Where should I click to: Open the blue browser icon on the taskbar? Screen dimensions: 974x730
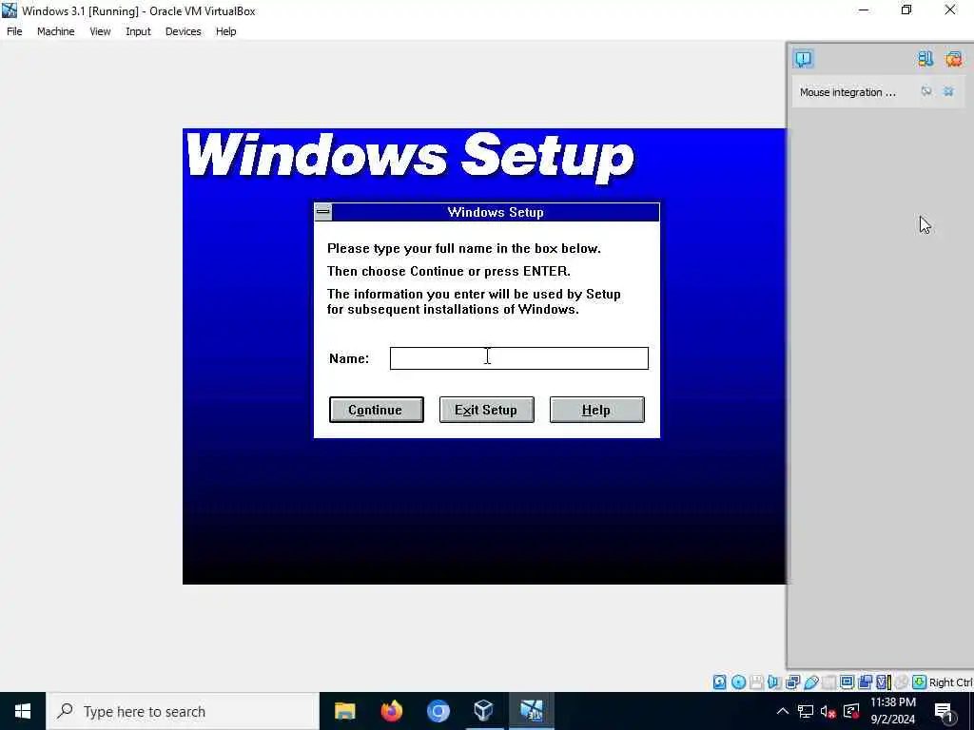438,711
